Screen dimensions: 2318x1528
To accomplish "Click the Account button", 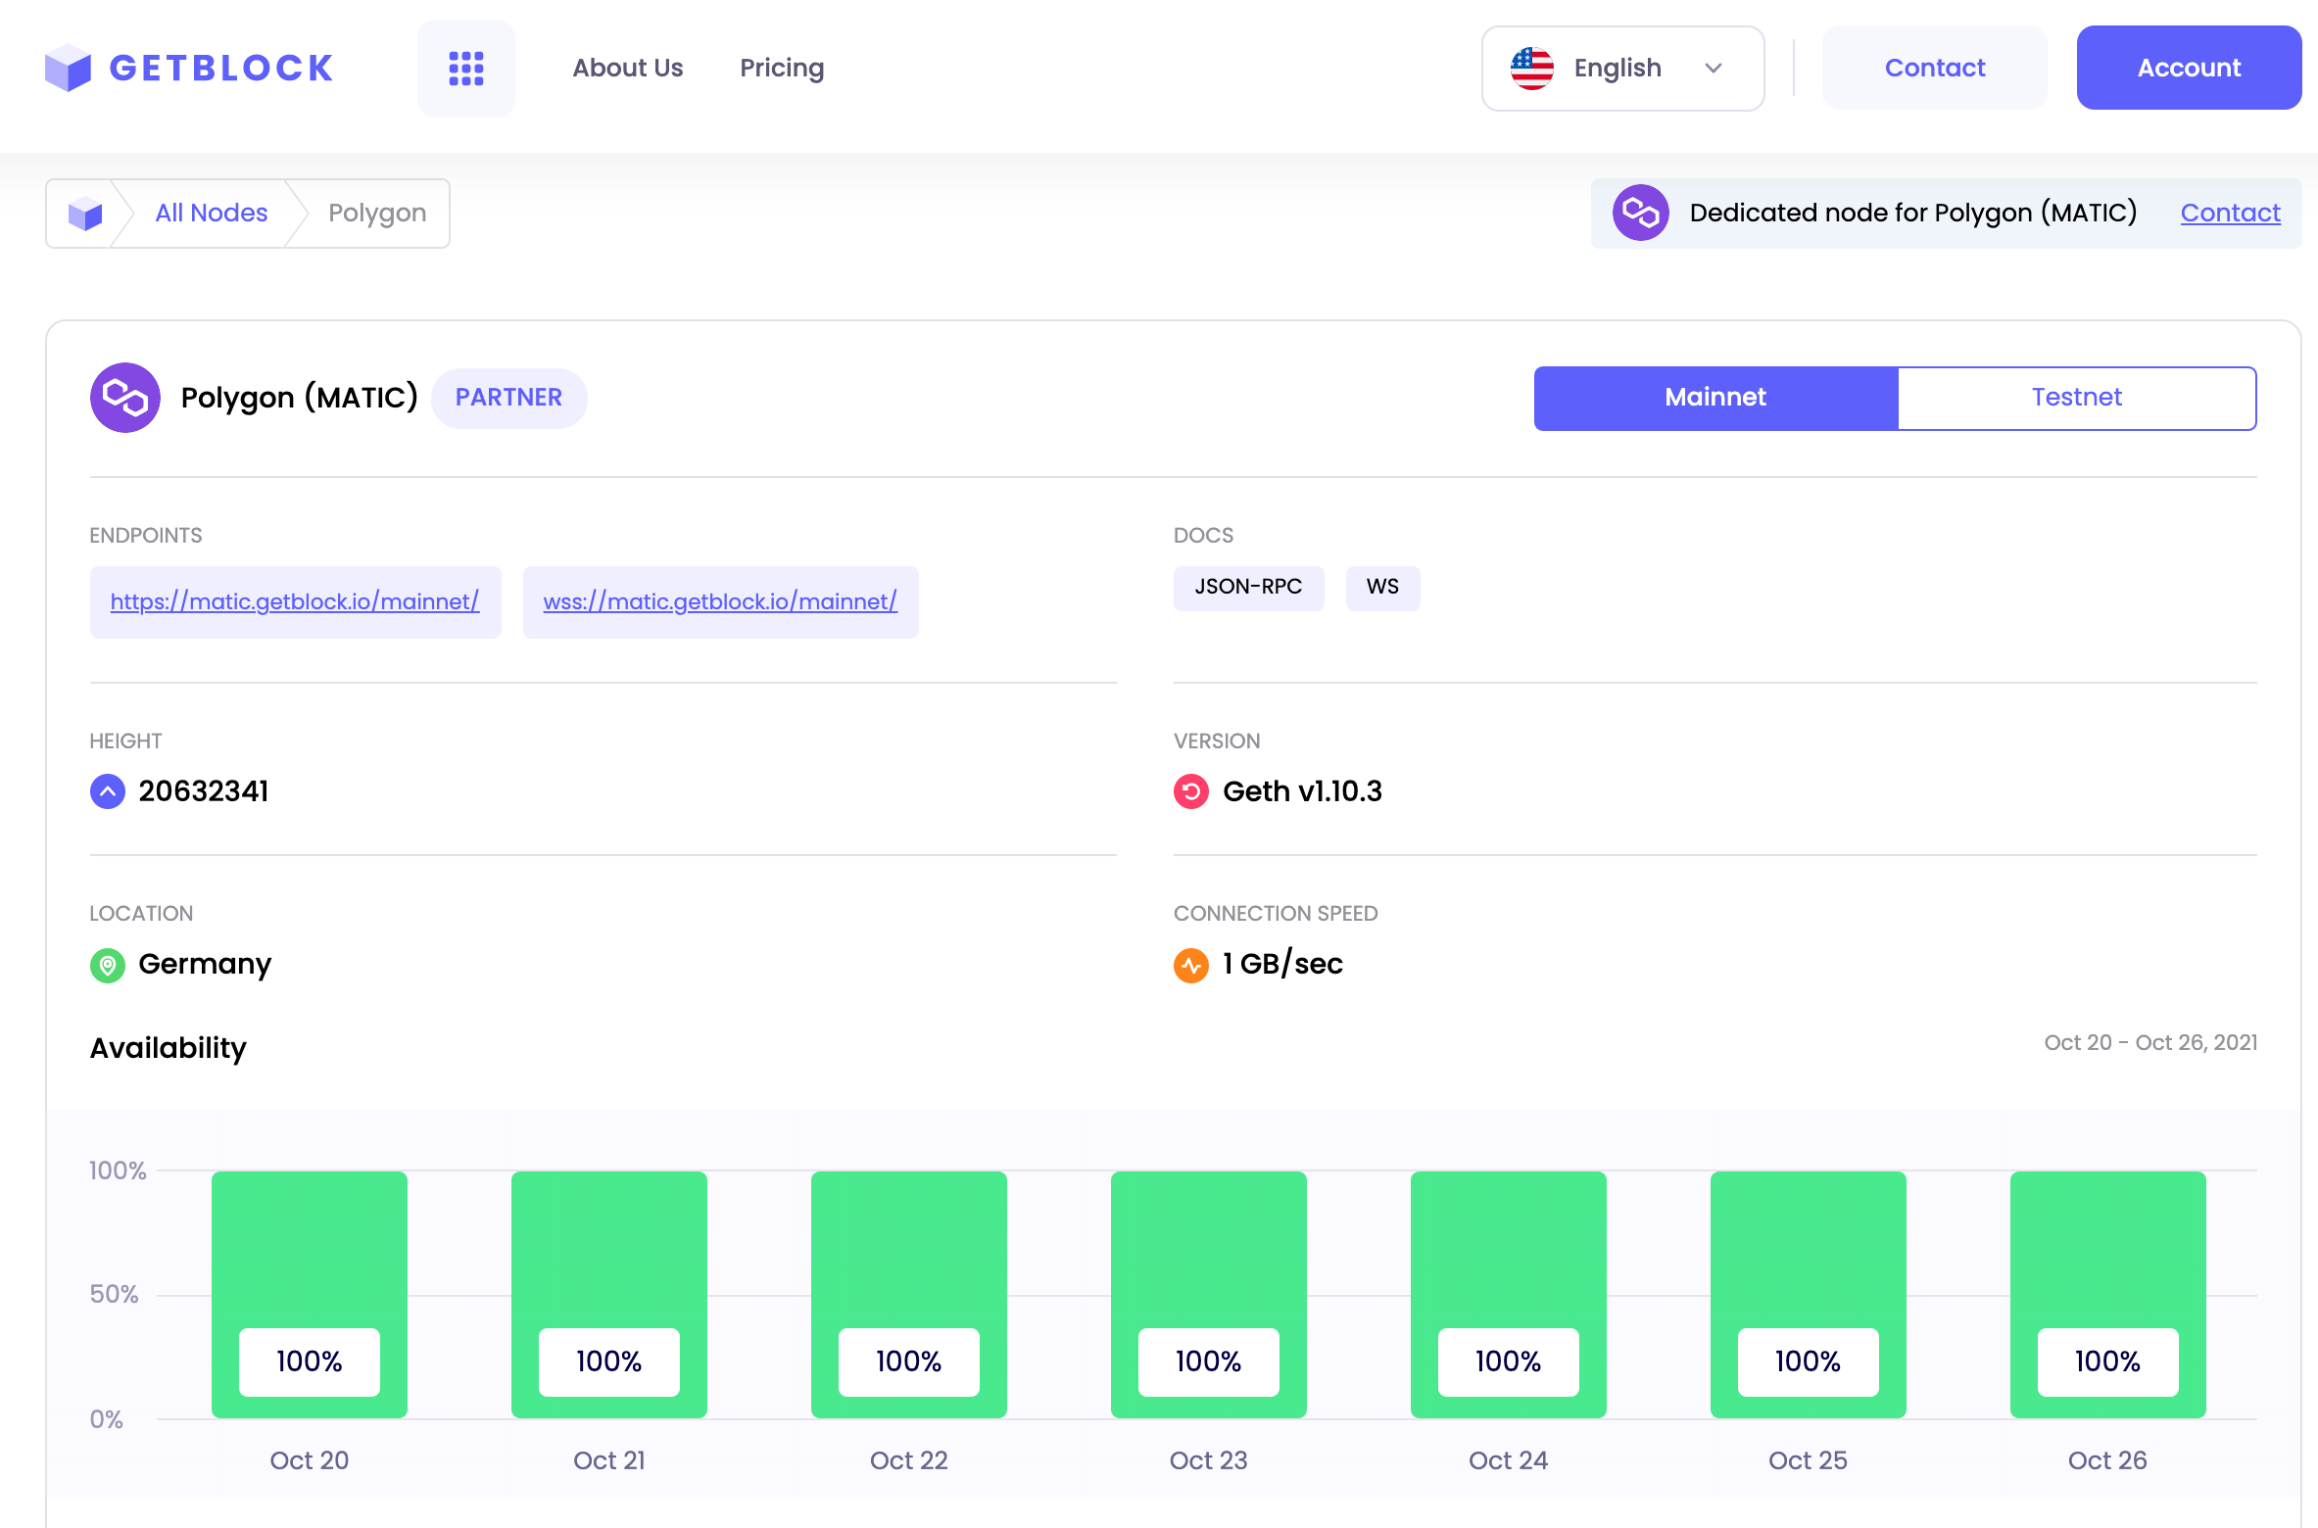I will tap(2189, 68).
